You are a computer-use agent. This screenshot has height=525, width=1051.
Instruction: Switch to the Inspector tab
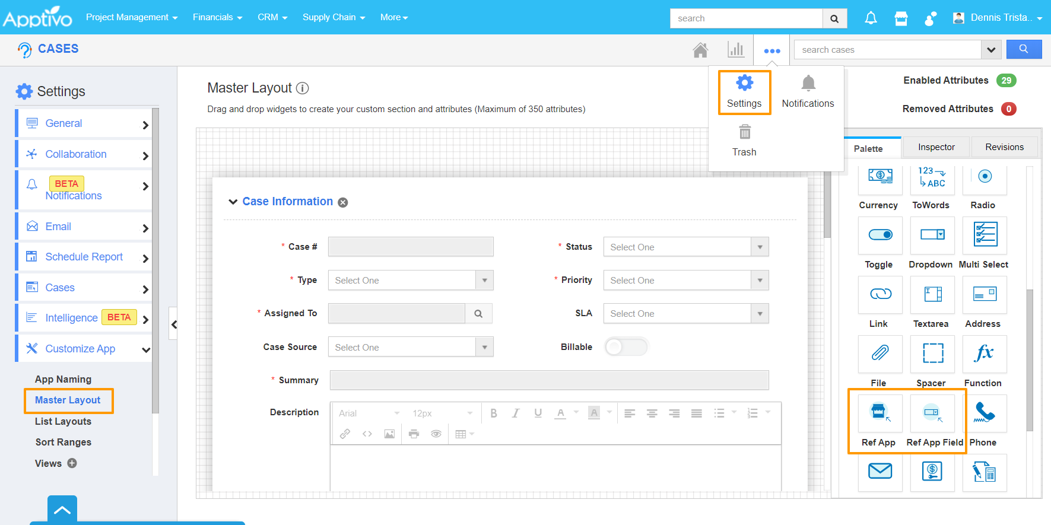(x=936, y=147)
